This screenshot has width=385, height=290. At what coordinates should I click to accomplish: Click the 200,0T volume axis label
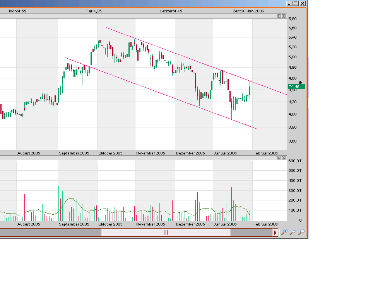click(295, 200)
